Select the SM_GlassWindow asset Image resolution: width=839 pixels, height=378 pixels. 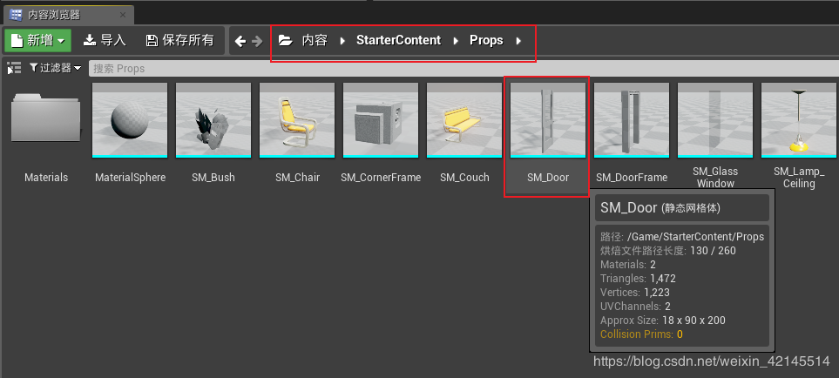[x=715, y=121]
